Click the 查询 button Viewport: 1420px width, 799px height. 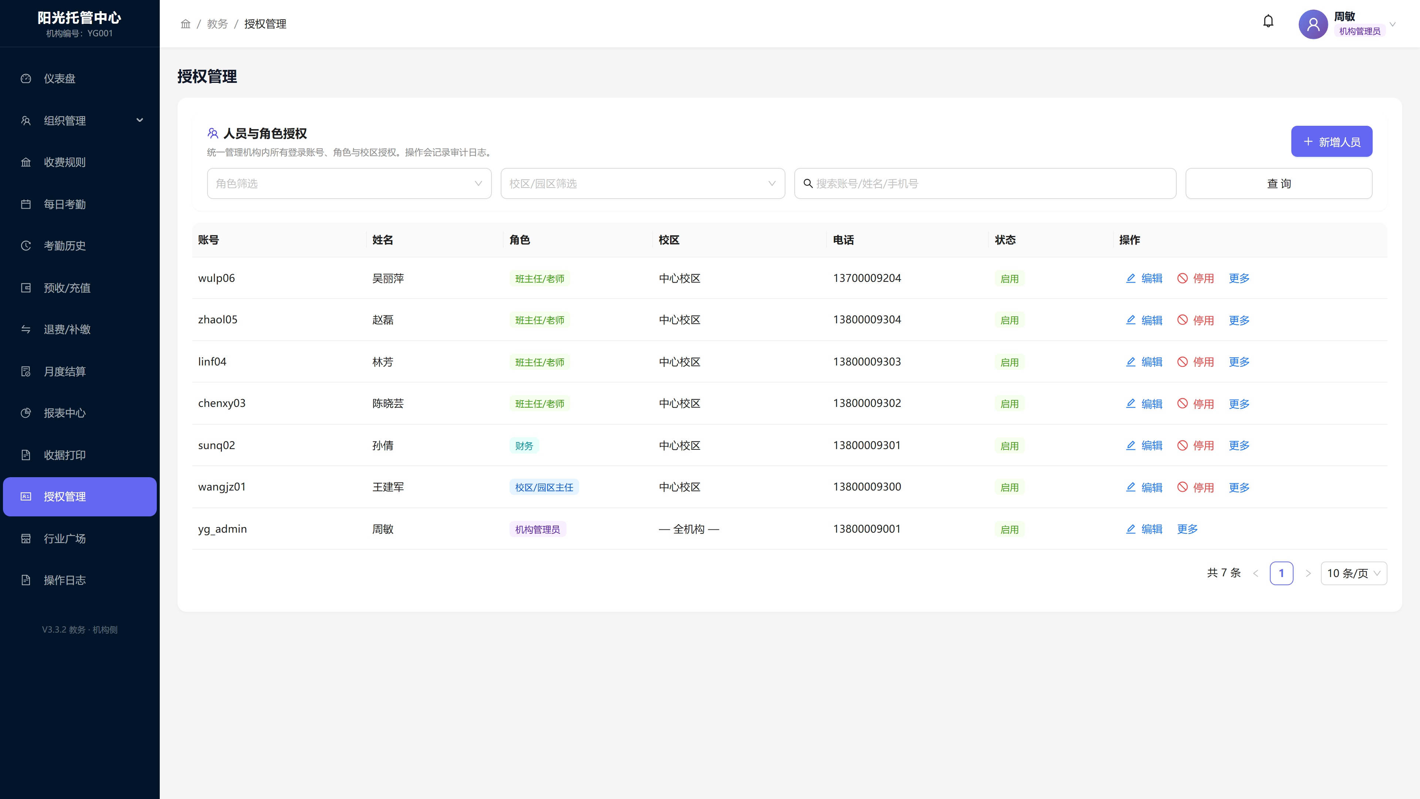click(1278, 183)
